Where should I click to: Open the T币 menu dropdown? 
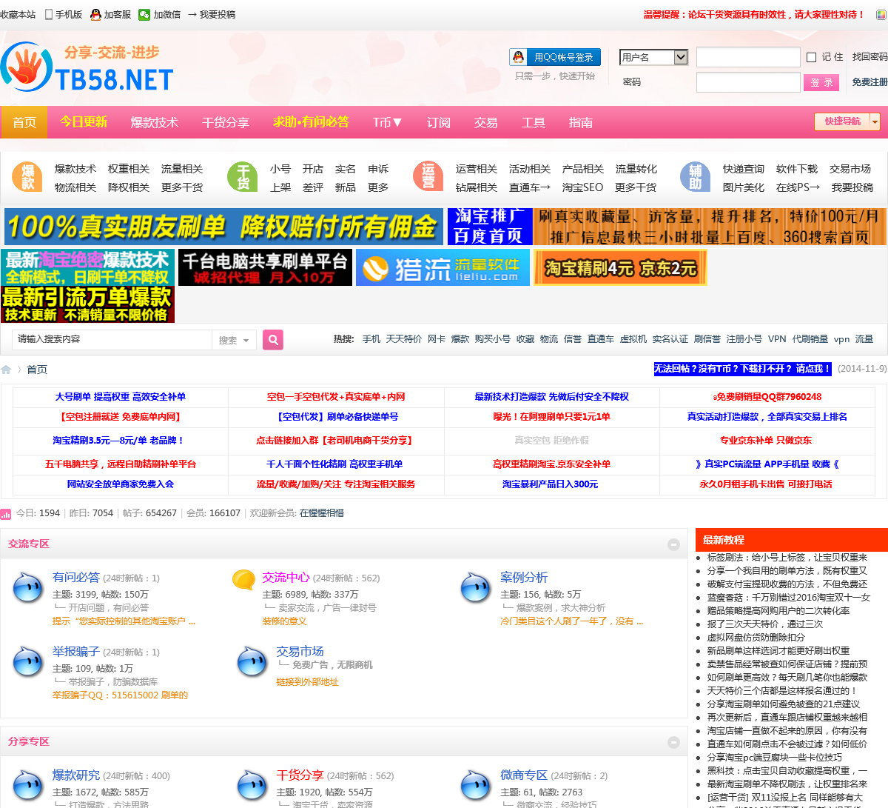tap(387, 122)
